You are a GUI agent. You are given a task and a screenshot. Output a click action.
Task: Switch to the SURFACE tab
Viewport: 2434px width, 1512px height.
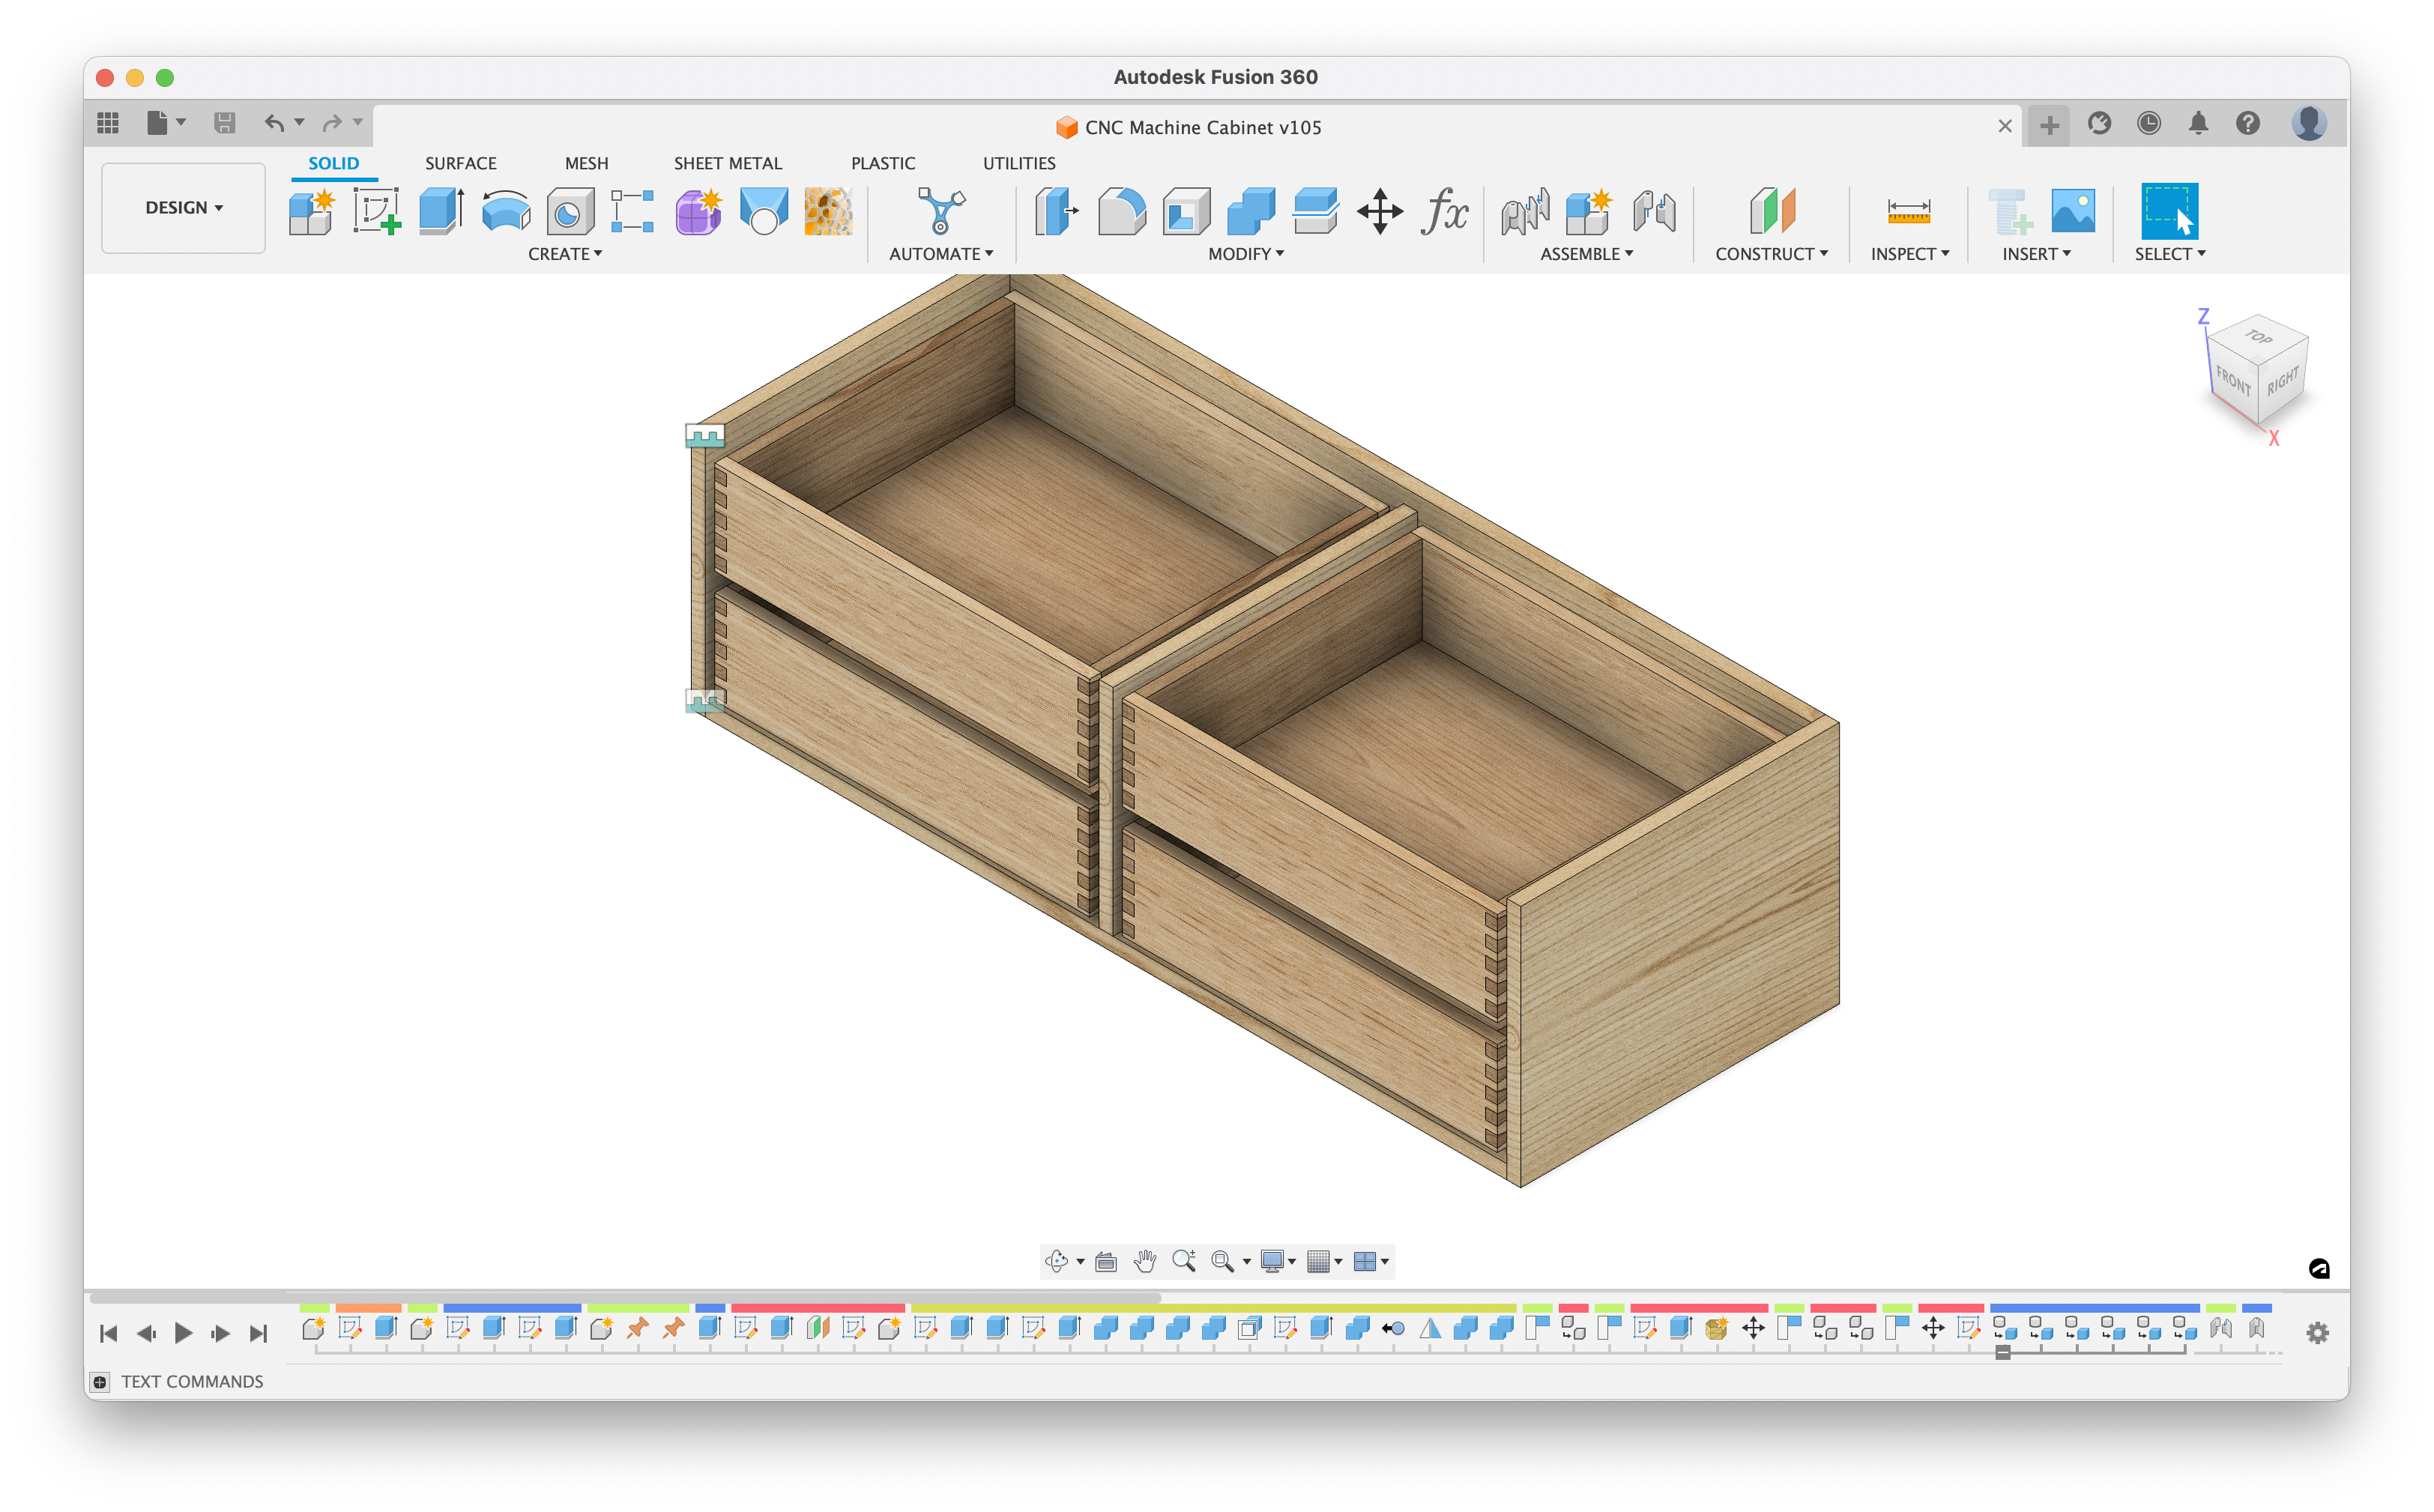[460, 163]
